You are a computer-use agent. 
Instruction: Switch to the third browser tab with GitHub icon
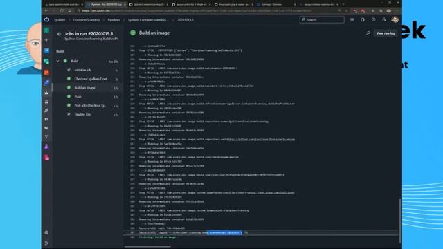tap(149, 5)
